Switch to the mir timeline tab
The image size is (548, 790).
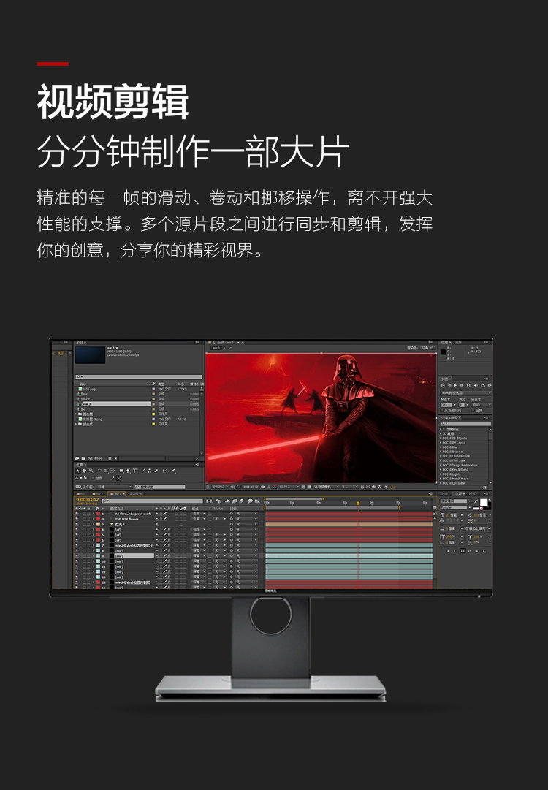82,494
